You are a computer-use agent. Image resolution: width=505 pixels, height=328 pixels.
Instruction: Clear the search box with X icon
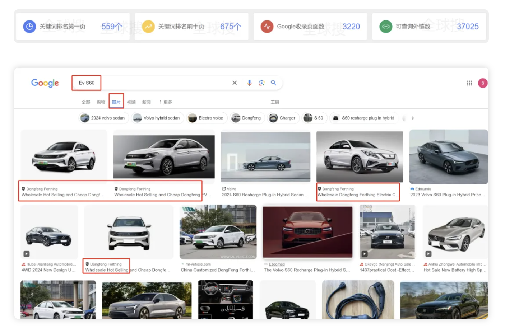coord(235,83)
